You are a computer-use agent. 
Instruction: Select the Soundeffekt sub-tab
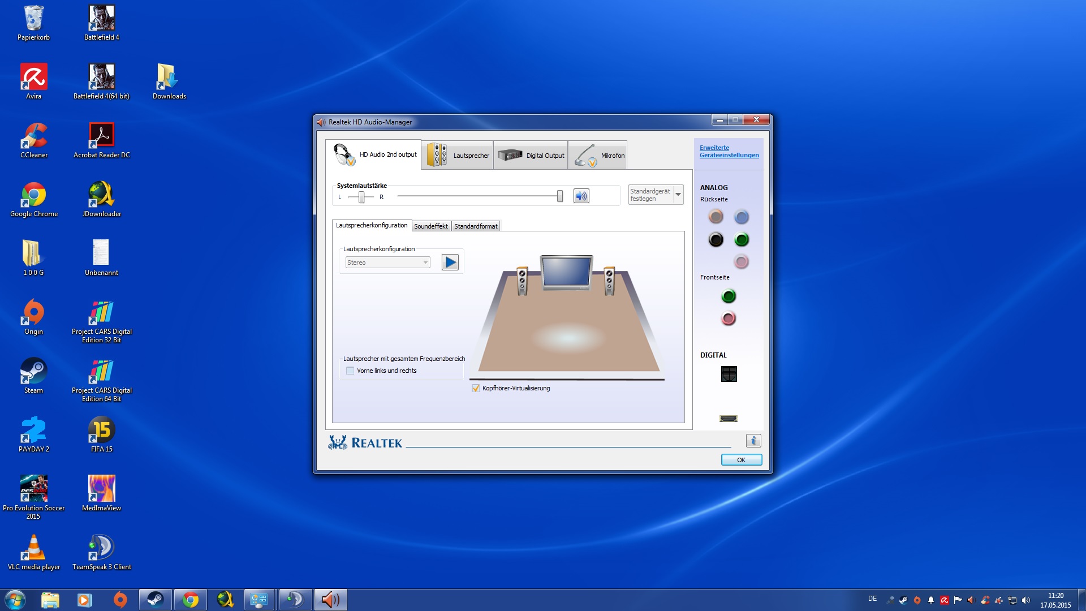[x=431, y=226]
